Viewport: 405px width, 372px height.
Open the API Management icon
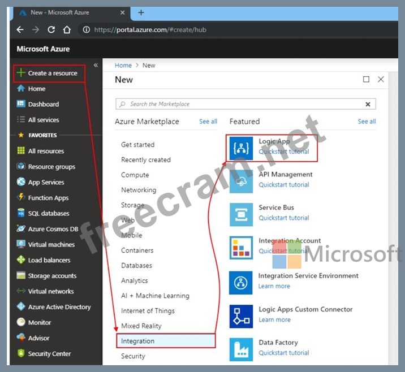pos(241,181)
